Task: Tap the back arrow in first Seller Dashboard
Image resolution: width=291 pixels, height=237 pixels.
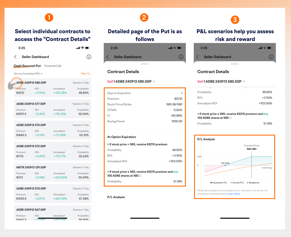Action: coord(15,57)
